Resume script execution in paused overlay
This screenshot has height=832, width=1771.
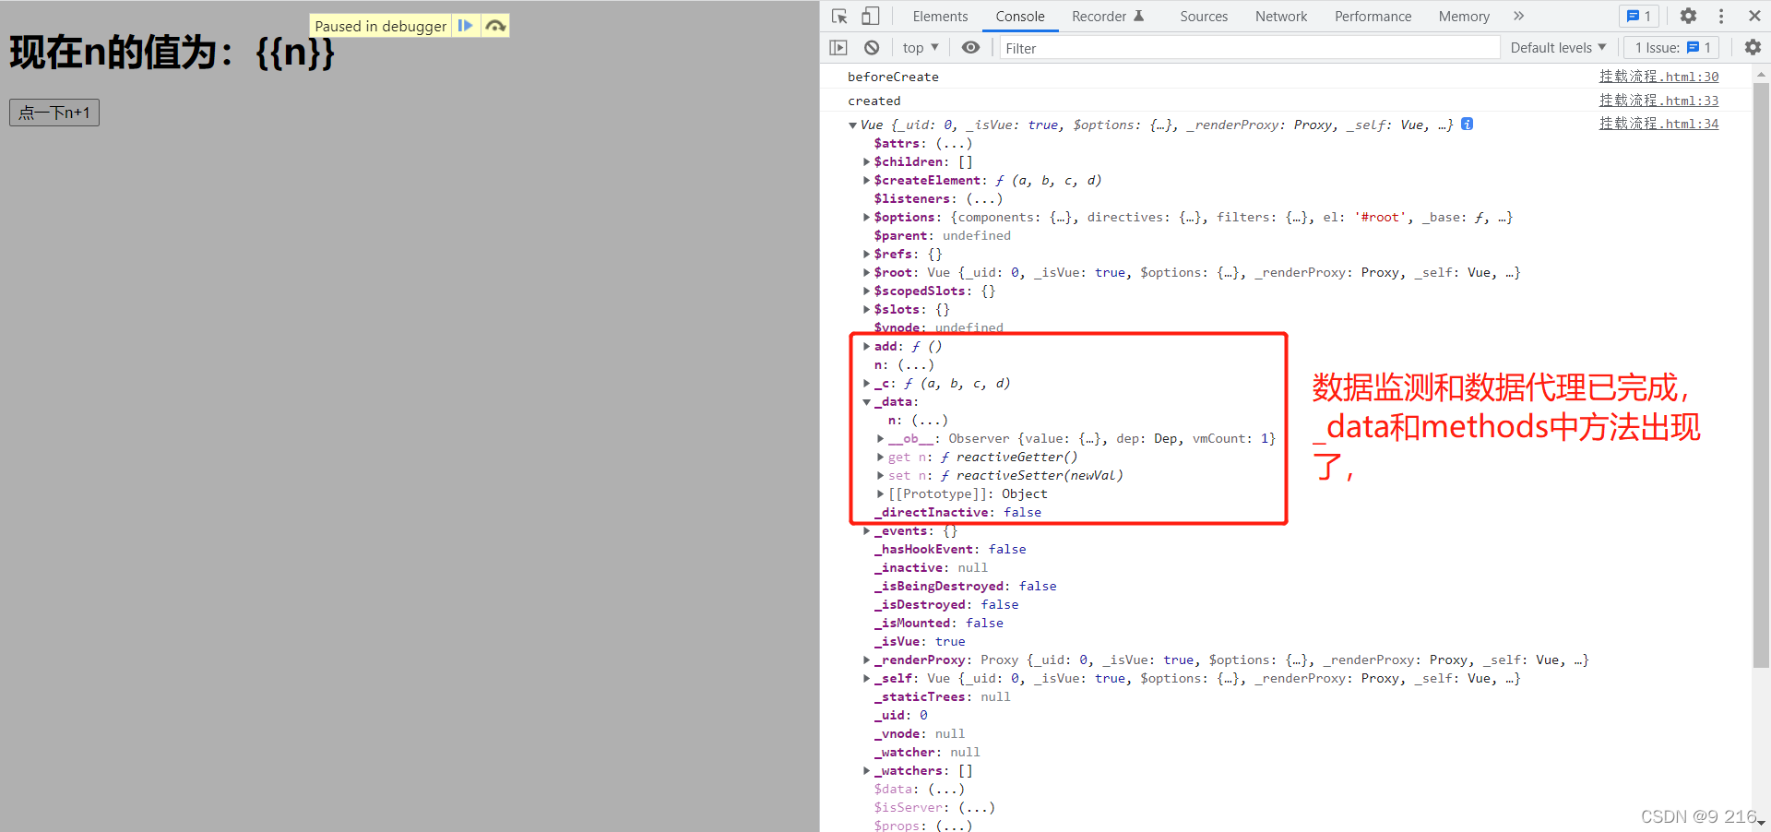[466, 26]
